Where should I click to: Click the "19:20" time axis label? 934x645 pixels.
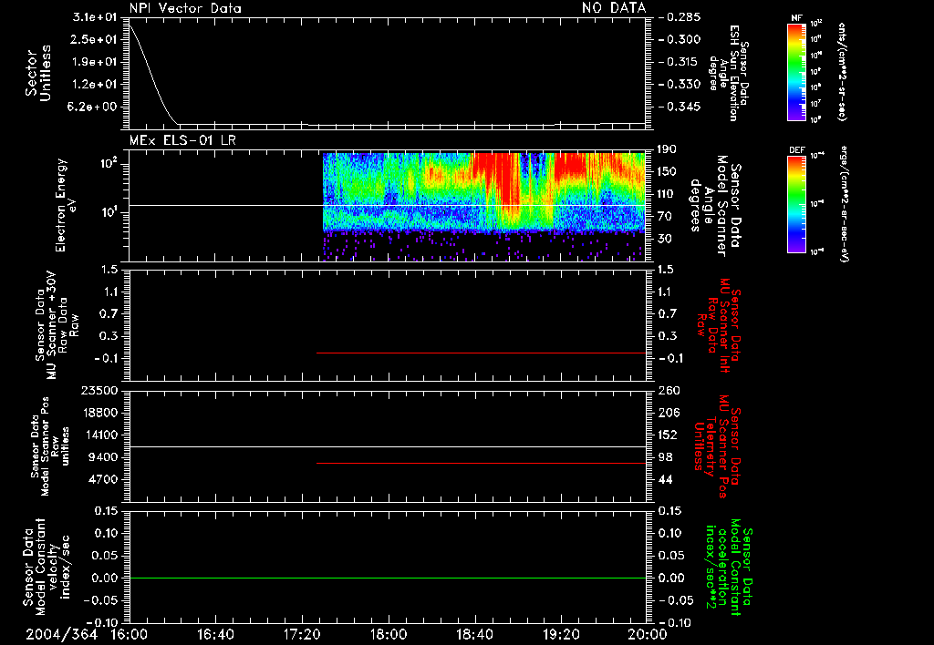[561, 634]
